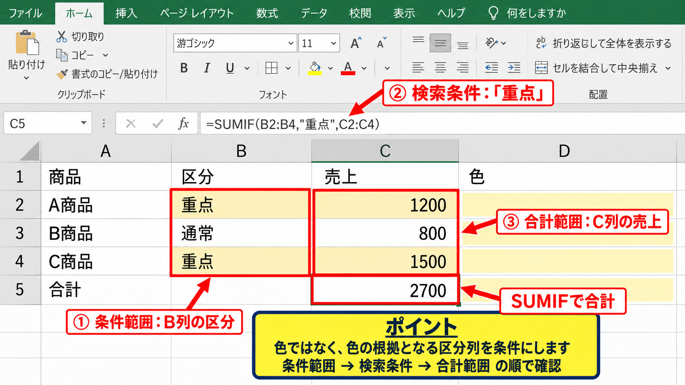Open the font name 游ゴシック dropdown
This screenshot has width=685, height=385.
(290, 43)
